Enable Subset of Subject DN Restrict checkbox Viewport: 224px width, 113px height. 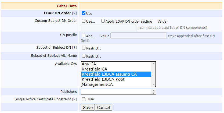[84, 48]
